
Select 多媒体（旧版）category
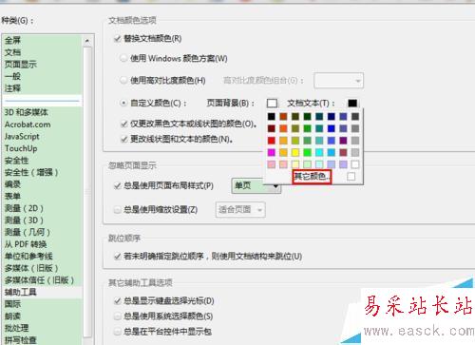31,268
